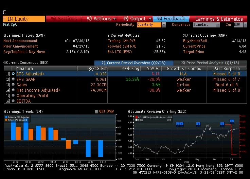
Task: Select the Net Income Adjusted+ radio button
Action: (13, 90)
